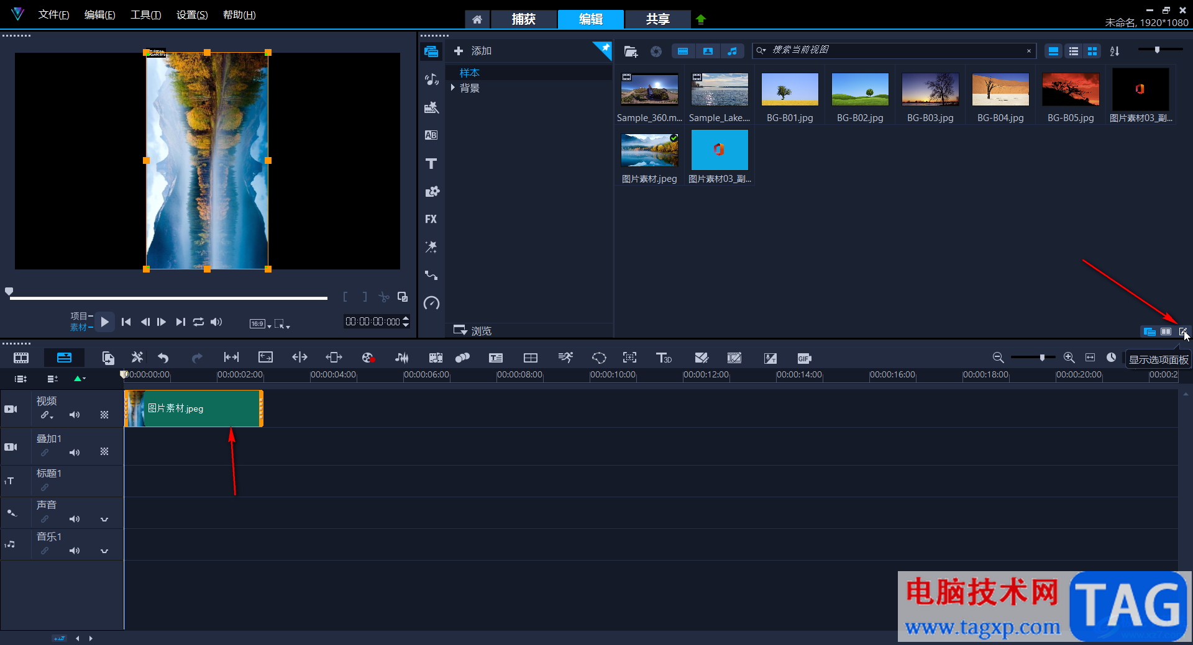
Task: Toggle show photos filter in library
Action: [x=708, y=52]
